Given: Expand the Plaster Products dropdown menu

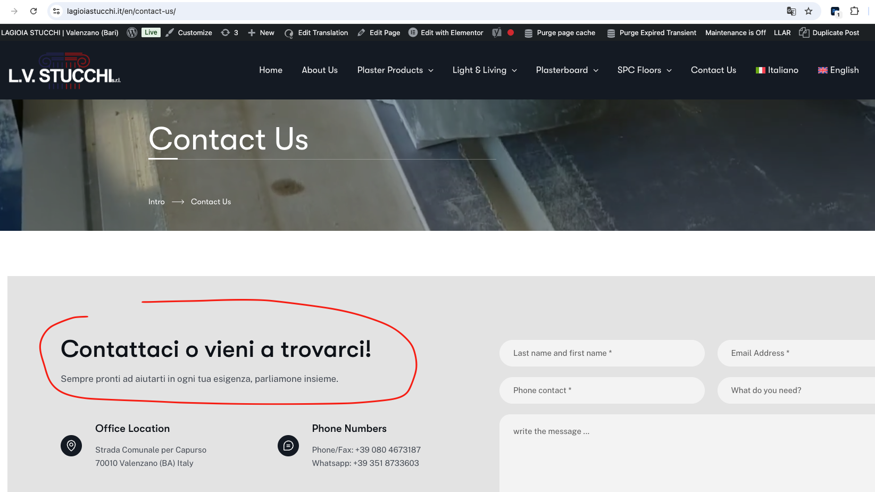Looking at the screenshot, I should (395, 70).
